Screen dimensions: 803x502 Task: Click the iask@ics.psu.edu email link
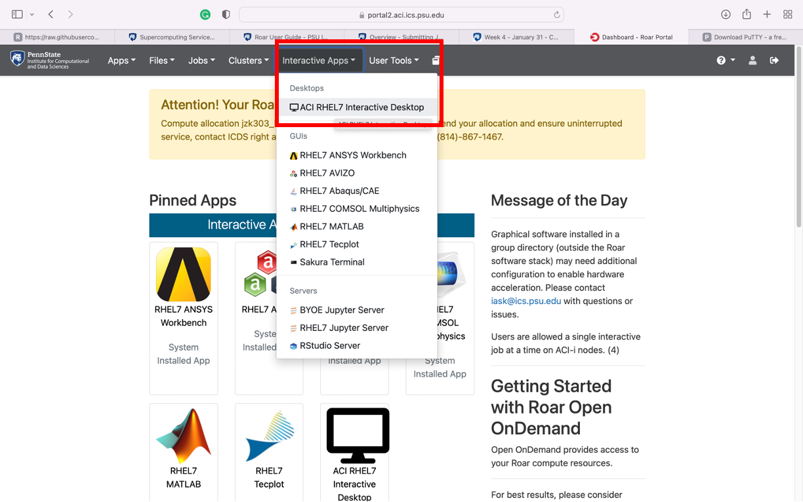526,301
